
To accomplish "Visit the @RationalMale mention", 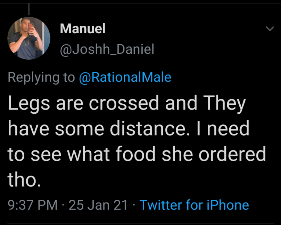I will (125, 77).
